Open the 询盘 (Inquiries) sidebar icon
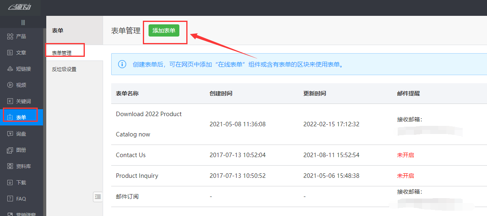487x216 pixels. point(11,134)
